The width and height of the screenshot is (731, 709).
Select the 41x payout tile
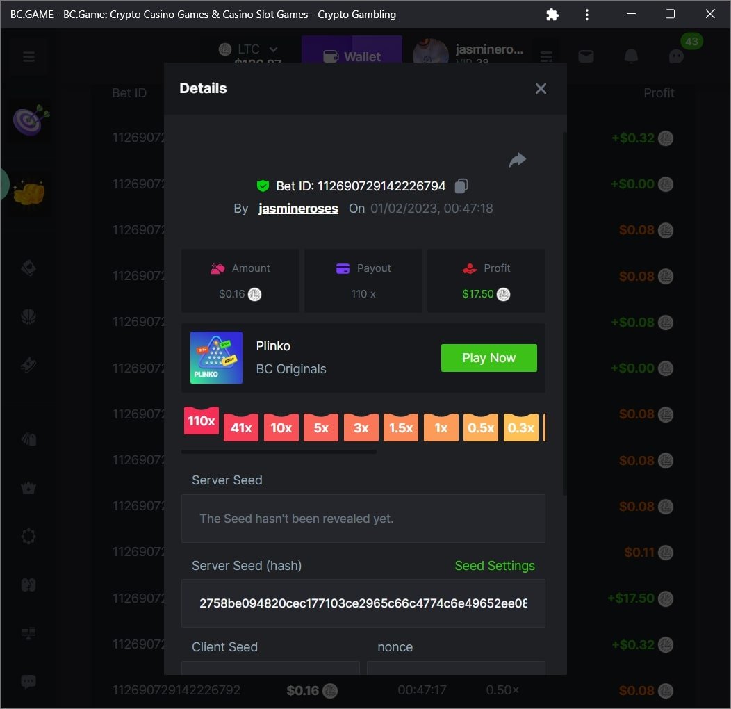(241, 427)
